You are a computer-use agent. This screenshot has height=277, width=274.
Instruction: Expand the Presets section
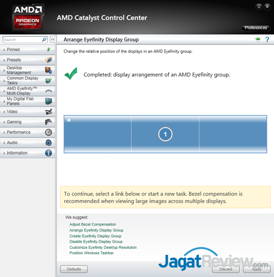pyautogui.click(x=28, y=60)
